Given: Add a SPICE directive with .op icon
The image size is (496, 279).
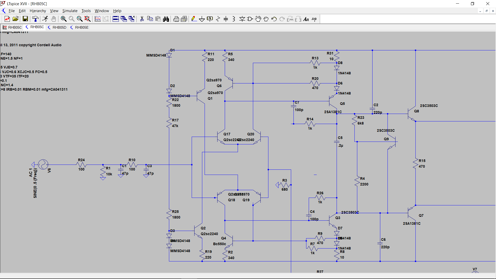Looking at the screenshot, I should [314, 19].
